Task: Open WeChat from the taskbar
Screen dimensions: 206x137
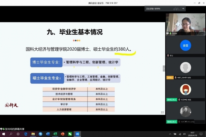Action: (70, 134)
